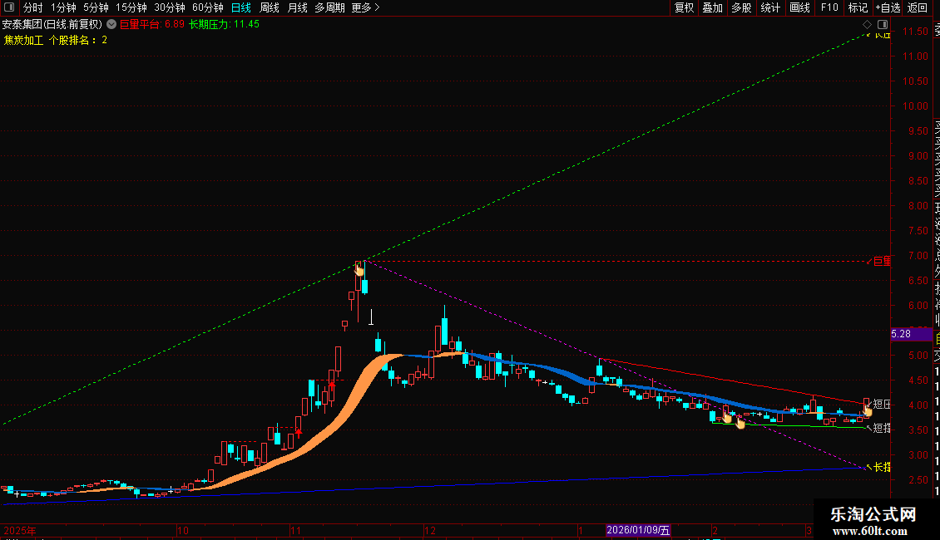This screenshot has width=940, height=540.
Task: Add stock via +自选 button
Action: [x=888, y=7]
